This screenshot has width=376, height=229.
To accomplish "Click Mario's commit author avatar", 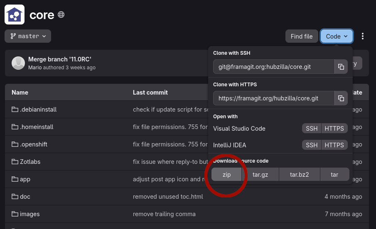I will click(x=18, y=63).
